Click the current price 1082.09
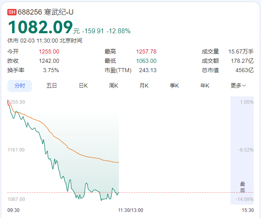 [40, 27]
